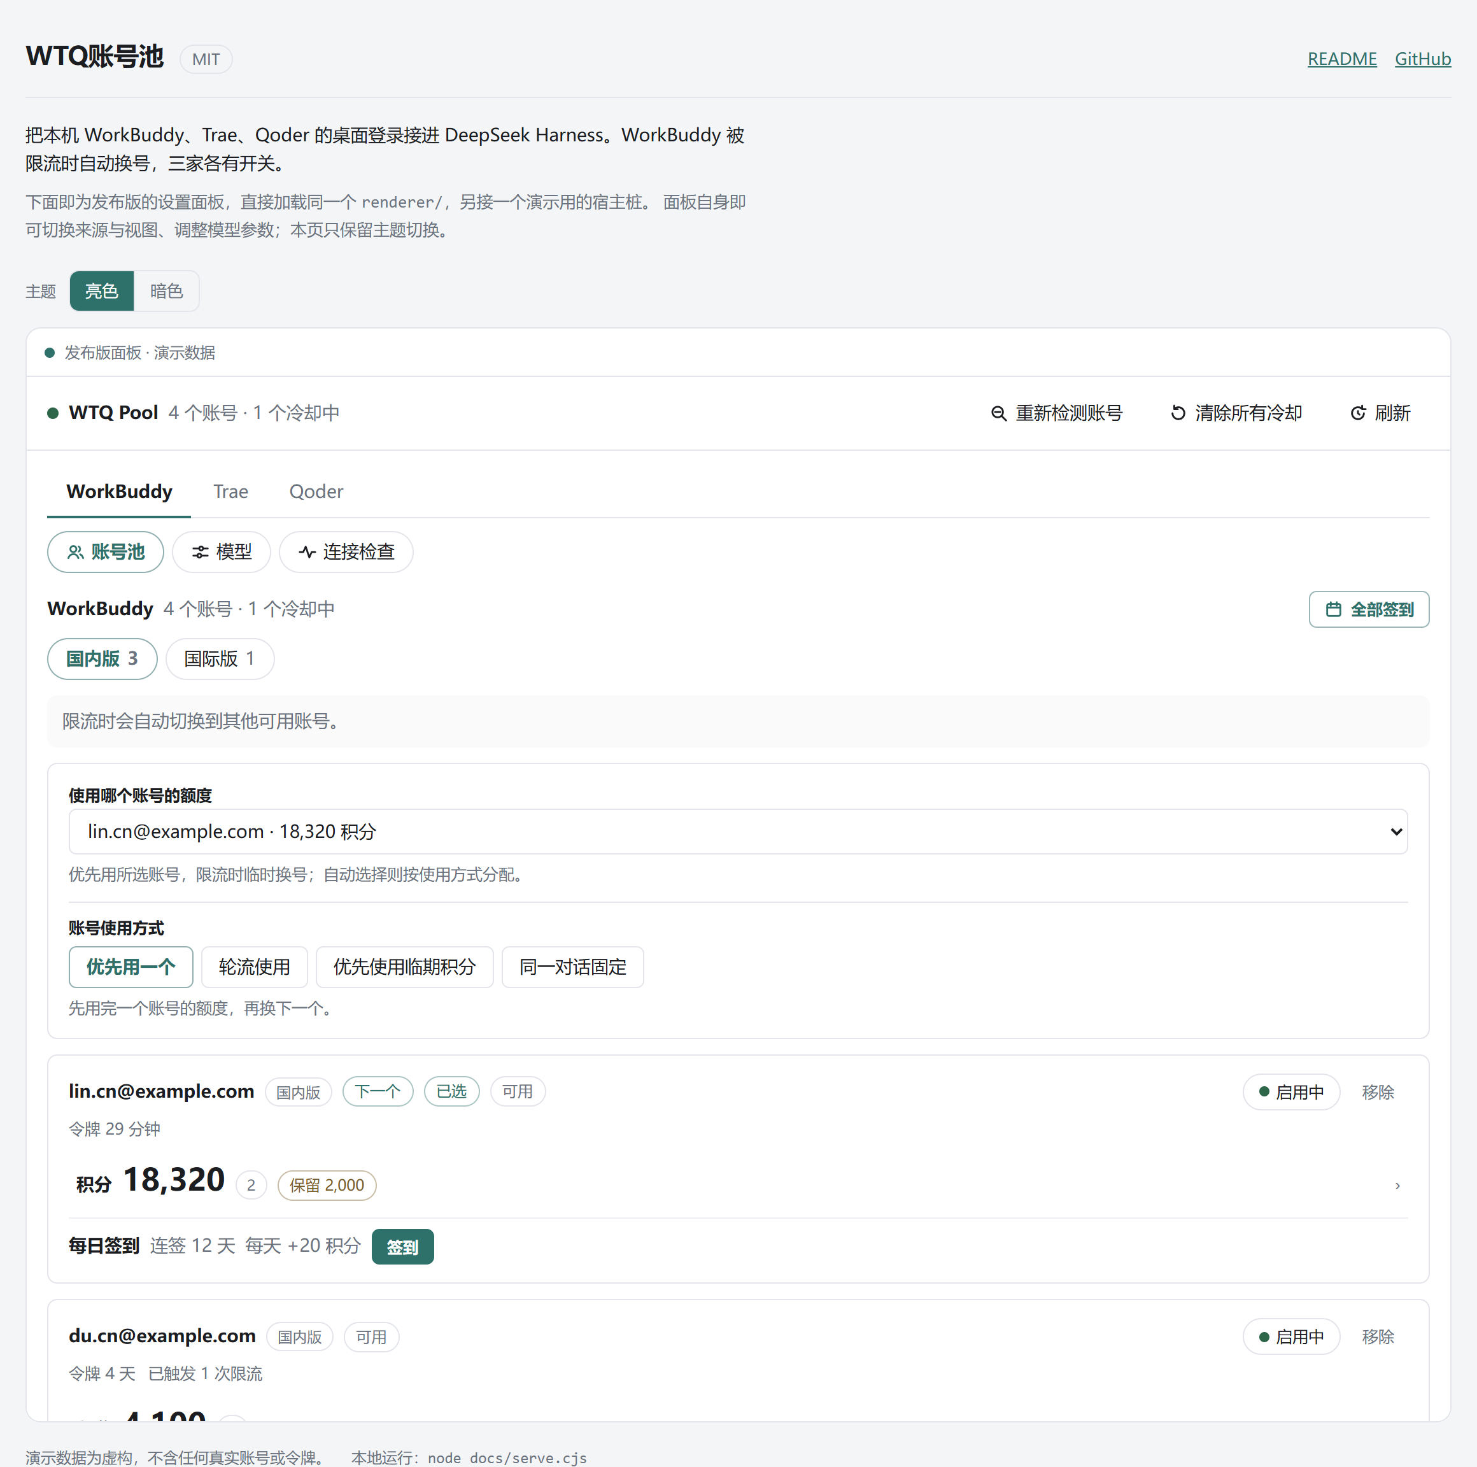Open the Trae tab
Image resolution: width=1477 pixels, height=1467 pixels.
tap(231, 492)
